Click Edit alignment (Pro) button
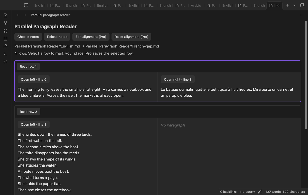The width and height of the screenshot is (308, 195). [x=91, y=37]
